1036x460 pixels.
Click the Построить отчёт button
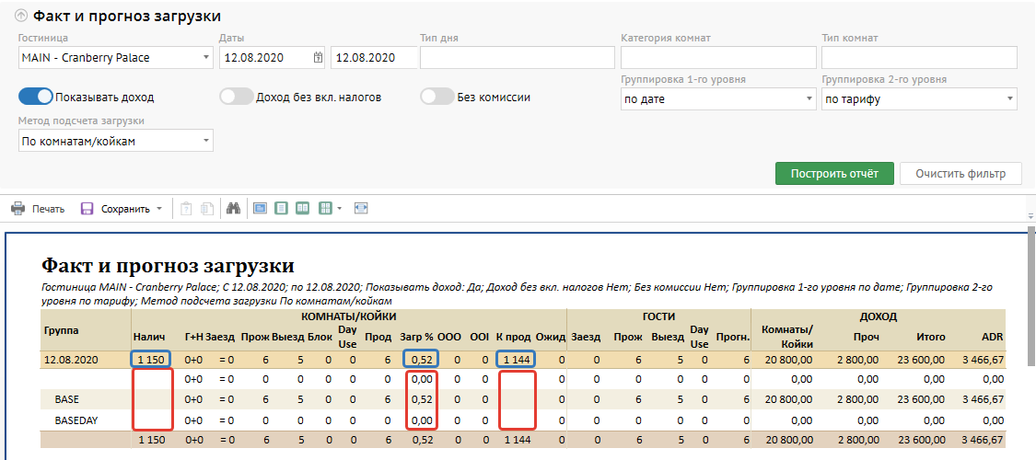(x=834, y=173)
